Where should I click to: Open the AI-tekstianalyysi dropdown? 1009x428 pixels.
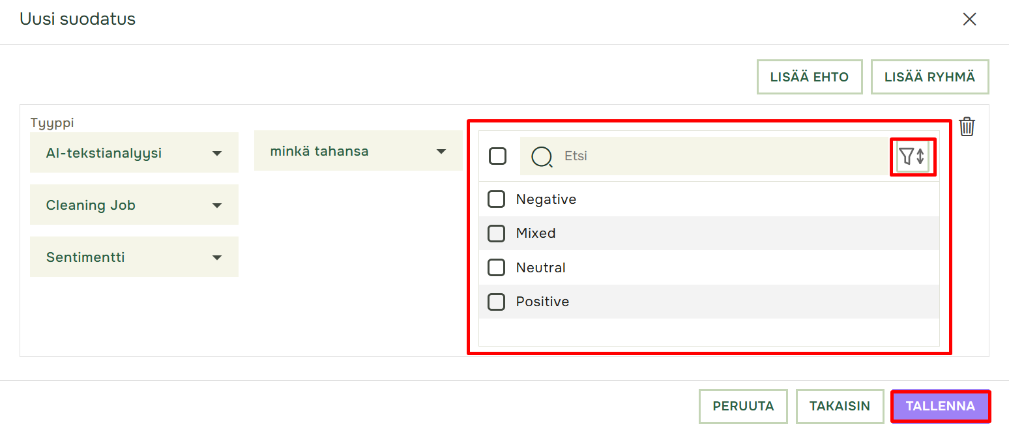click(134, 153)
